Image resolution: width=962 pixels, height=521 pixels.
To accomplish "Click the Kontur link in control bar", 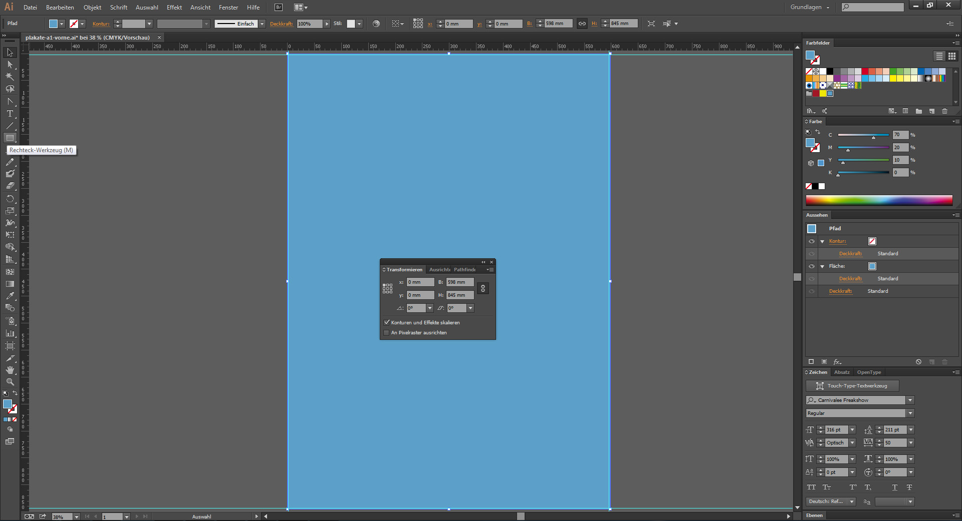I will (x=101, y=24).
